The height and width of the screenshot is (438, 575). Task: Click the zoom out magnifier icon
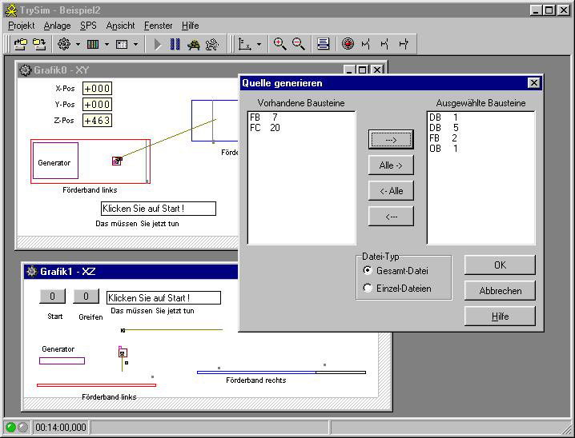pos(299,44)
